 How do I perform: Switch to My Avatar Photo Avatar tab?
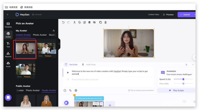point(40,35)
